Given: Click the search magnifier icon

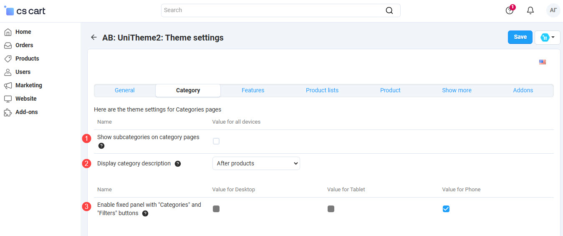Looking at the screenshot, I should [x=389, y=10].
